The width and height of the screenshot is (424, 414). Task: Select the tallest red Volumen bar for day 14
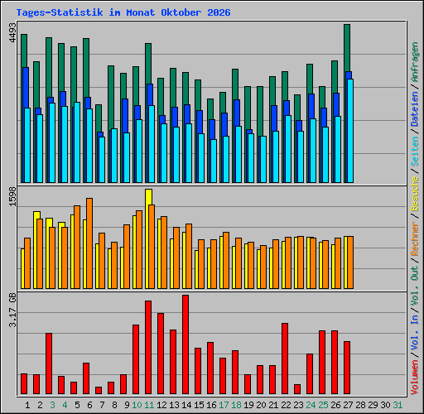(x=185, y=344)
